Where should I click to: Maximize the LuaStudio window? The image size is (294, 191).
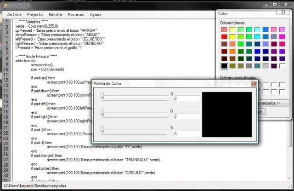[275, 4]
